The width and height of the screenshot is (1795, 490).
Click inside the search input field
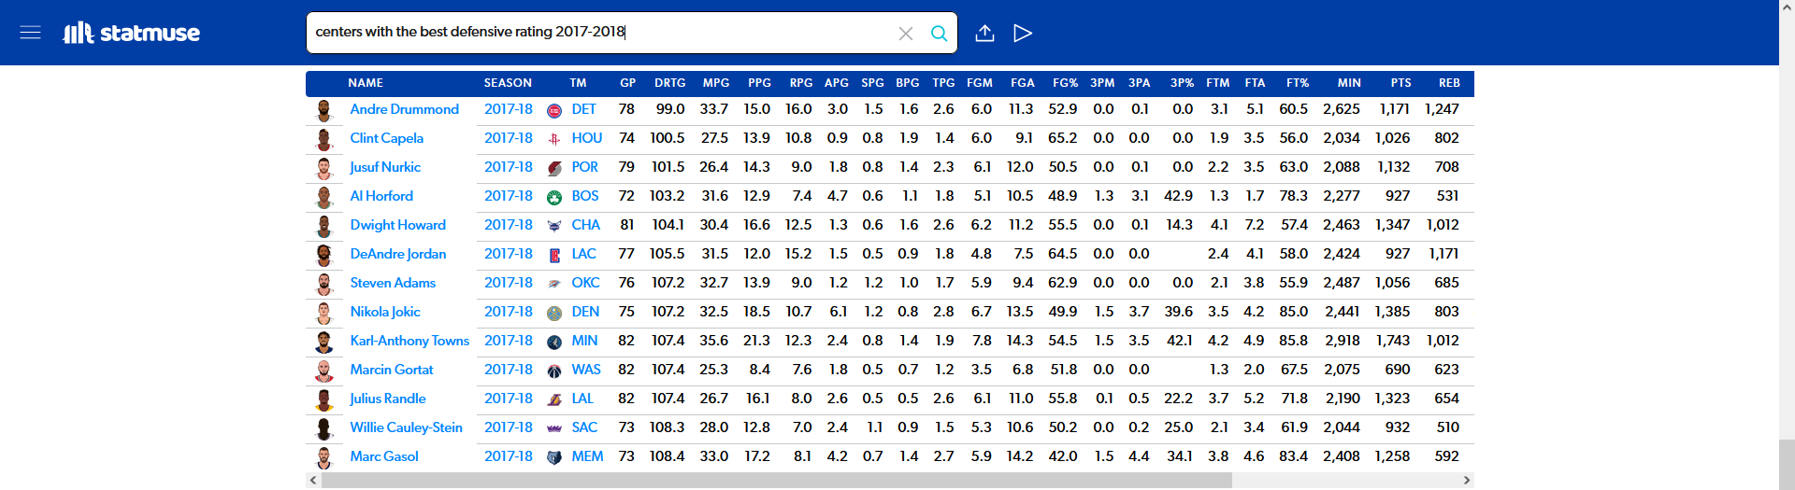tap(598, 33)
